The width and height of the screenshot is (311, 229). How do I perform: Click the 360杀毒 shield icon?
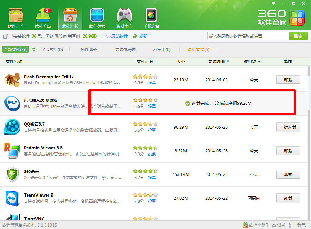(12, 175)
